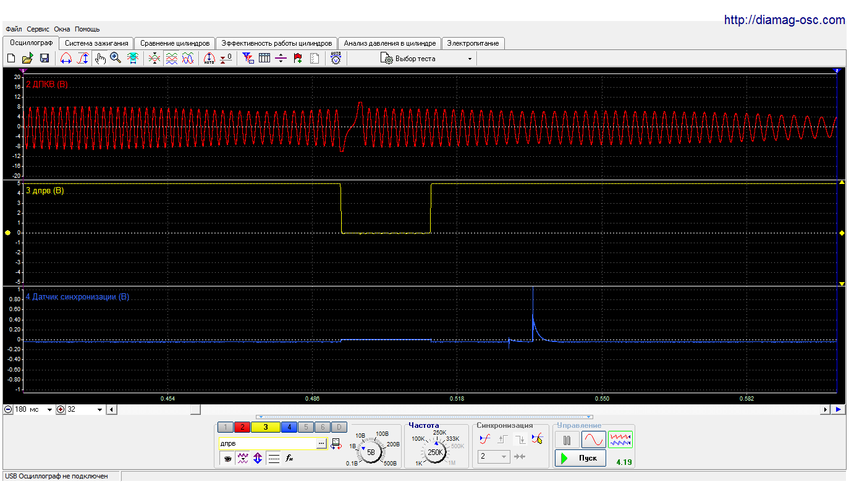Click the Пуск start button
Screen dimensions: 854x484
pos(581,458)
